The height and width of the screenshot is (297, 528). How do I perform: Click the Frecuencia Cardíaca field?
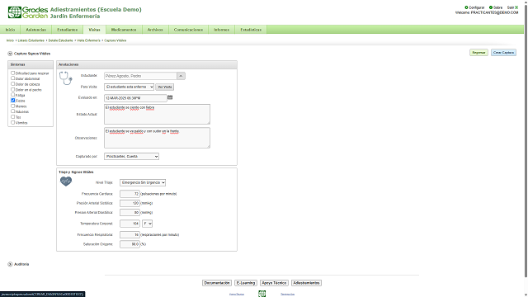tap(130, 194)
